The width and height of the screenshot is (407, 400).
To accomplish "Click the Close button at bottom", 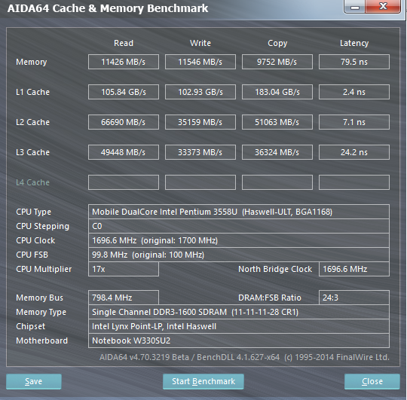I will tap(372, 381).
